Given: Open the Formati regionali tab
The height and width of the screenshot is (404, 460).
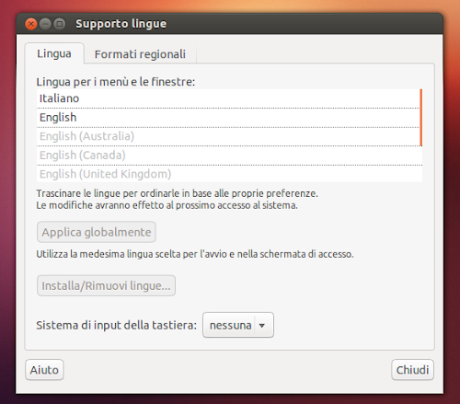Looking at the screenshot, I should (140, 54).
